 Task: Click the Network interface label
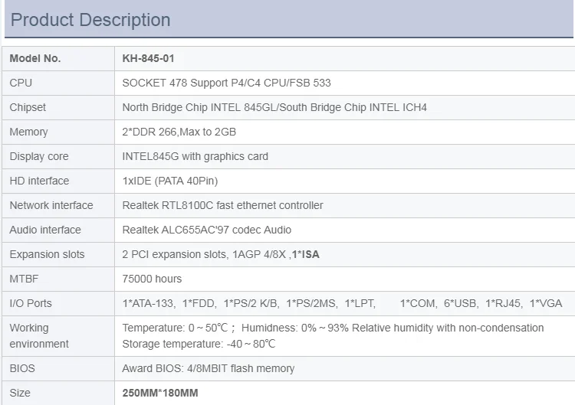51,205
